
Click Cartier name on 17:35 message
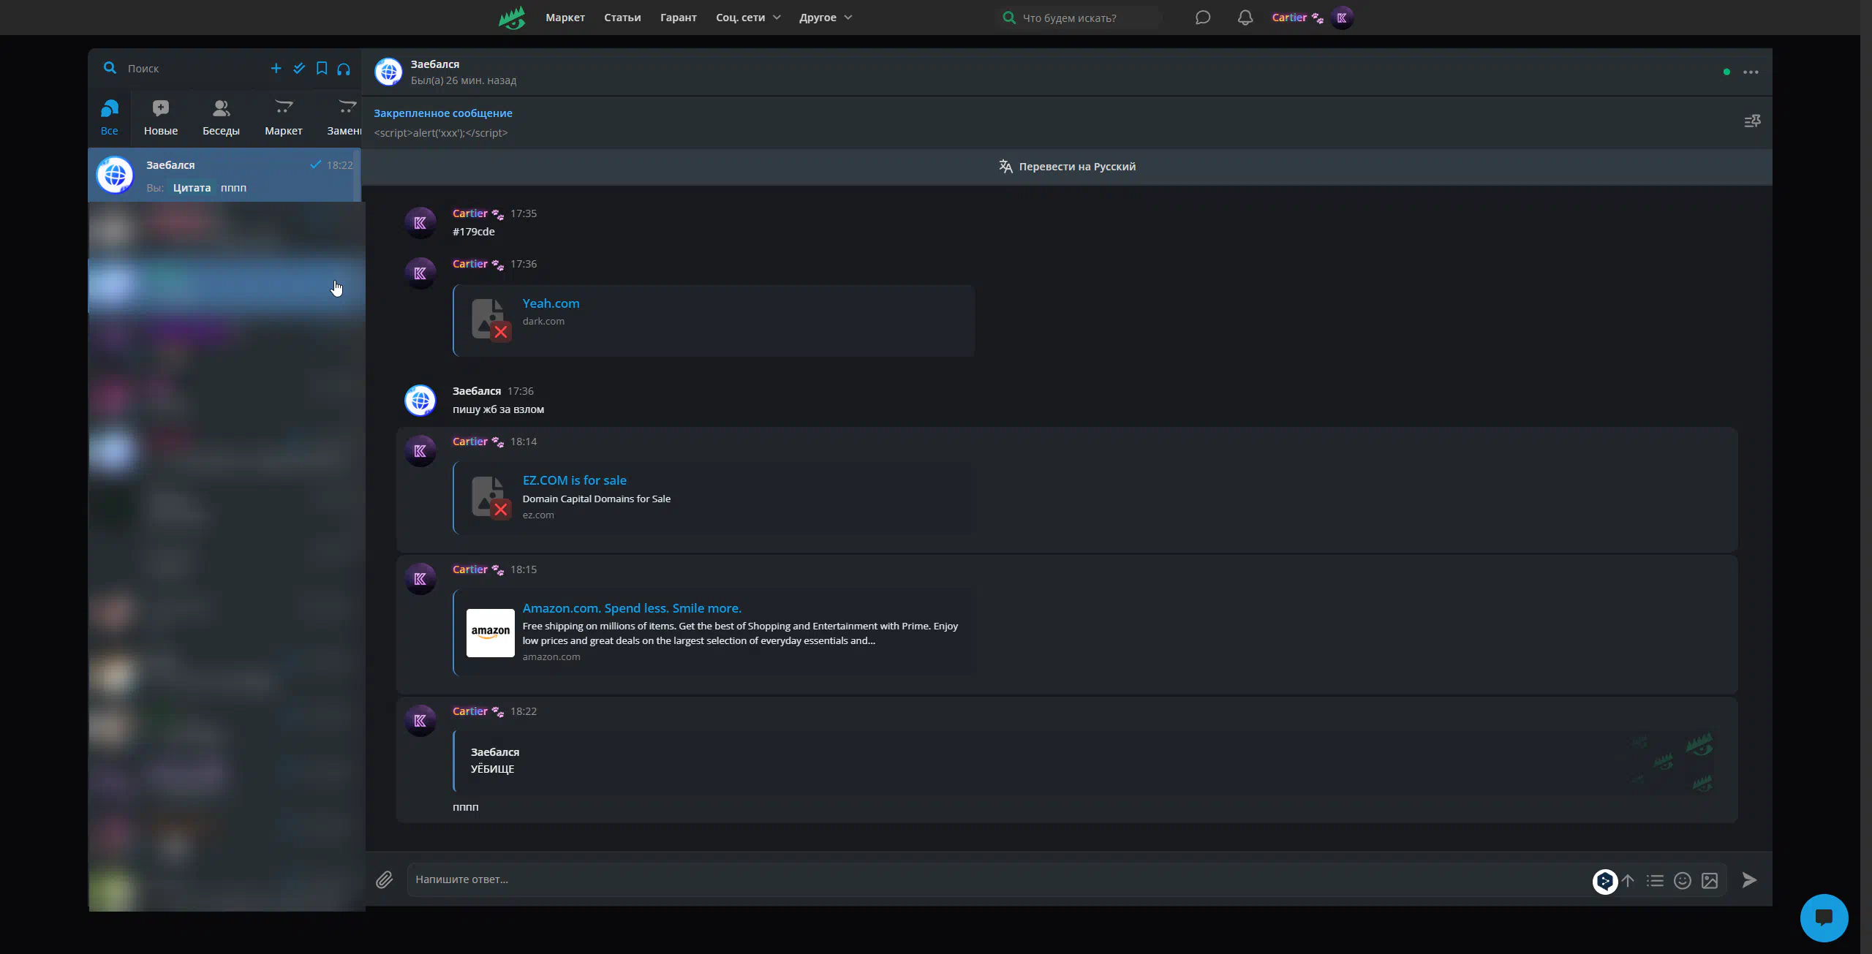tap(469, 213)
